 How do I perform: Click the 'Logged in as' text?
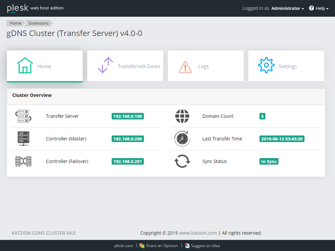click(256, 8)
